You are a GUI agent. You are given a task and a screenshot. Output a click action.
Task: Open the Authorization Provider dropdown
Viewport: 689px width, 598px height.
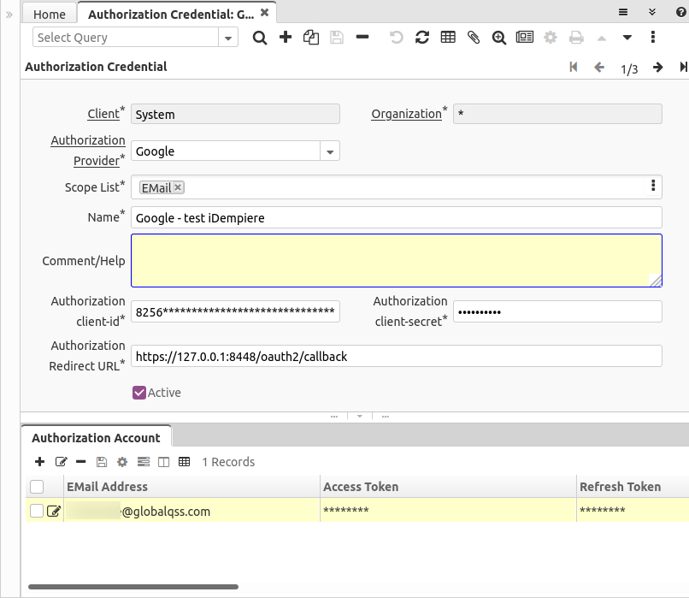pos(330,151)
